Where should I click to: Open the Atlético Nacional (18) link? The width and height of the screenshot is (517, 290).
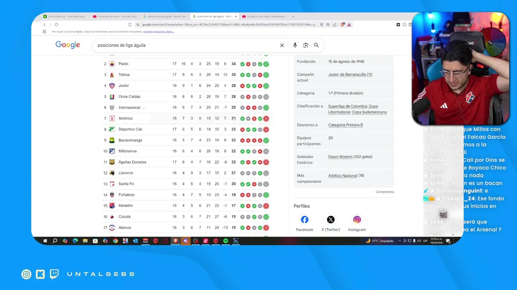(346, 176)
